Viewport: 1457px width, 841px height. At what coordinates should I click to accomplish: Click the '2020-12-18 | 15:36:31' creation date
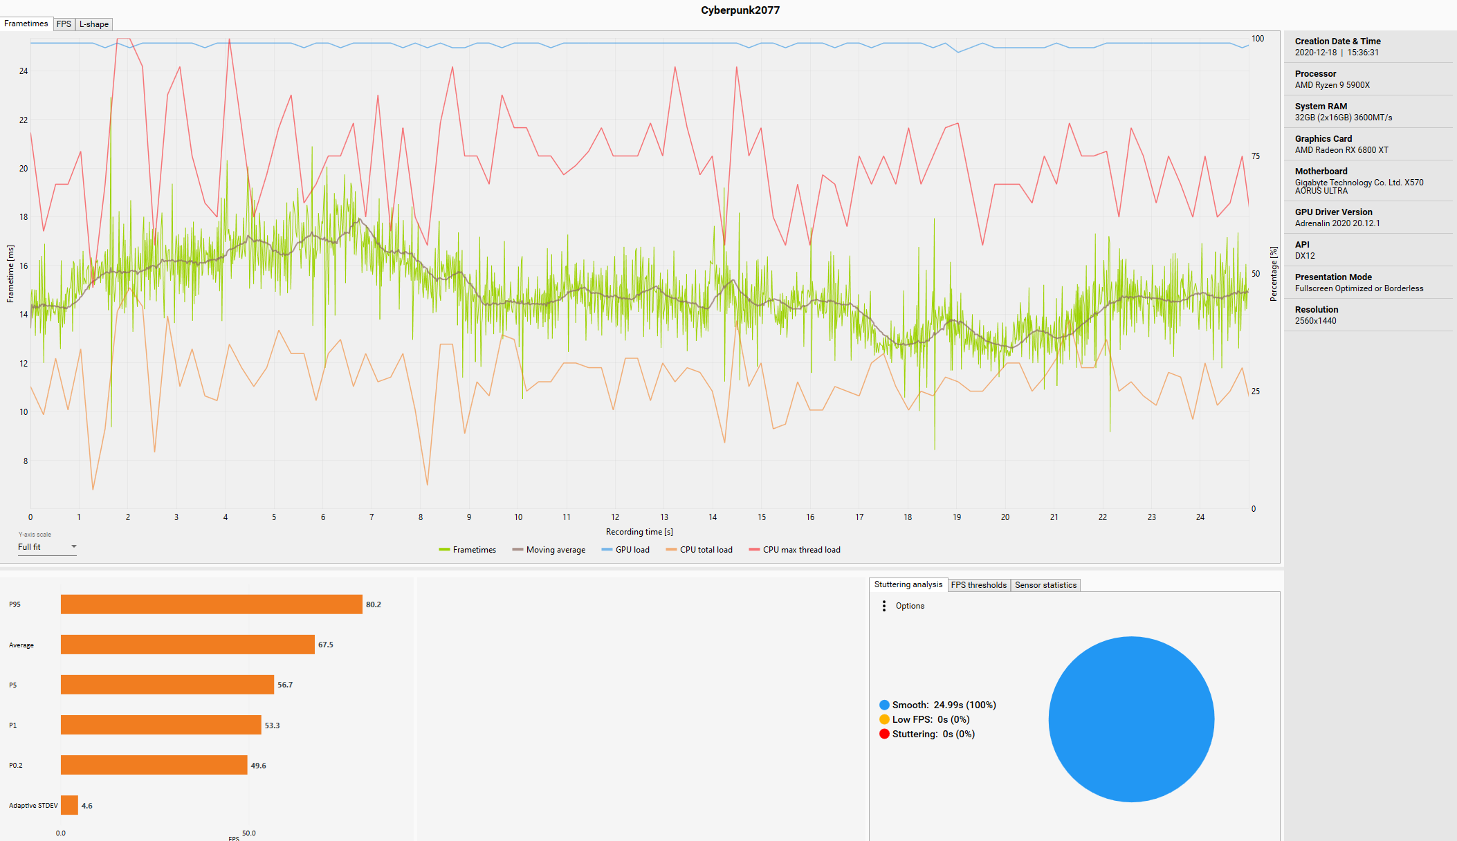pos(1337,53)
